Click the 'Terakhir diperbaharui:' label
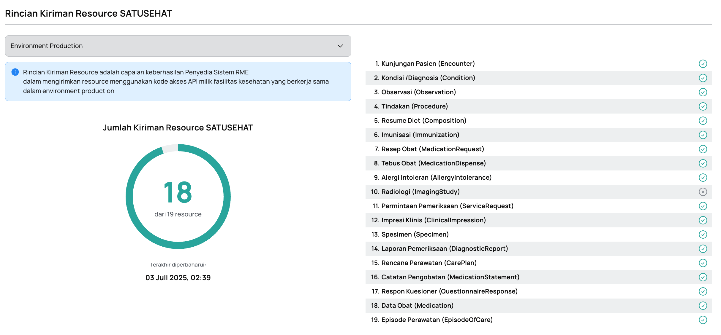721x335 pixels. (178, 265)
